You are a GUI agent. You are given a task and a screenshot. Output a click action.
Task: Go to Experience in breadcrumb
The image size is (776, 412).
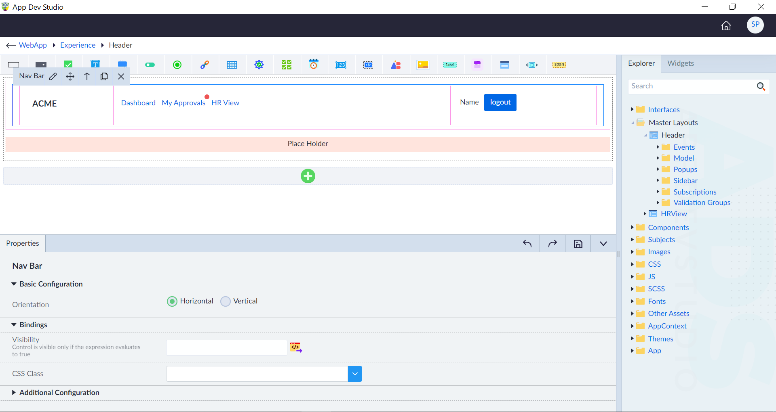pos(78,45)
